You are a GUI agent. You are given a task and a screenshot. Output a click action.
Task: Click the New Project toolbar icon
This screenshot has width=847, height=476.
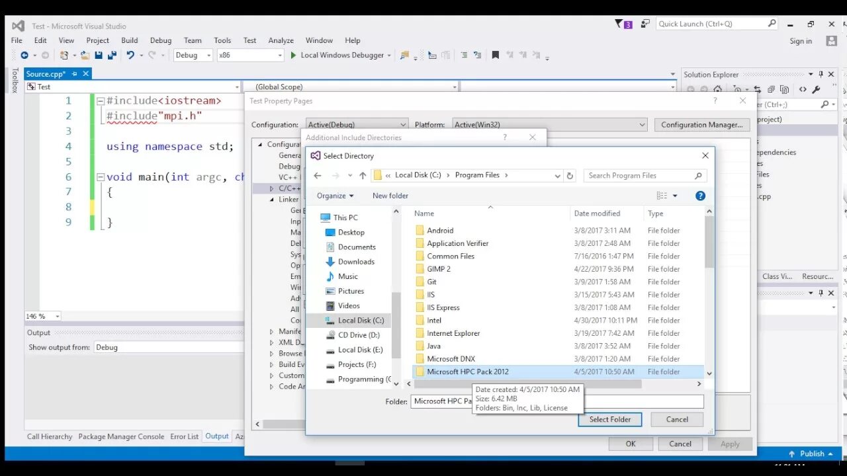pyautogui.click(x=65, y=56)
